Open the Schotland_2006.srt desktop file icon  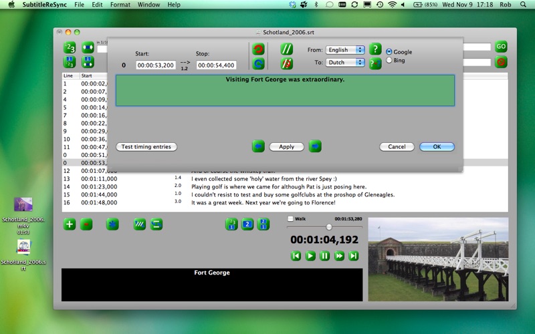(x=23, y=247)
